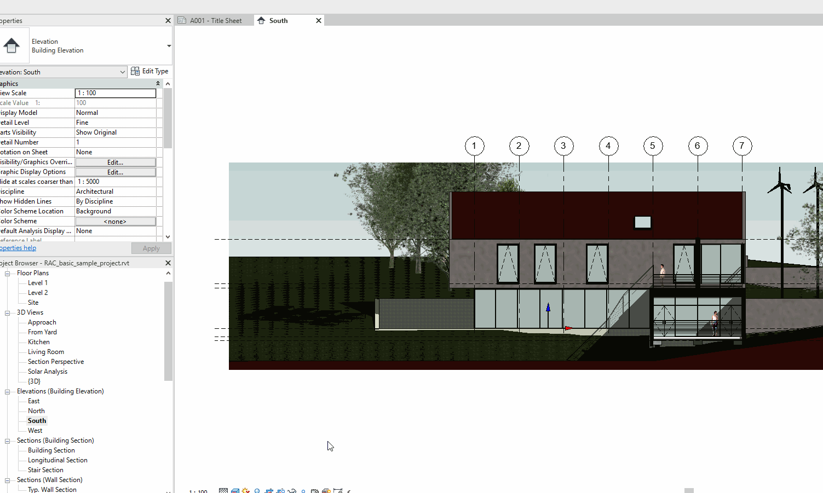This screenshot has height=493, width=823.
Task: Turn on Shadows from the view control bar
Action: (257, 490)
